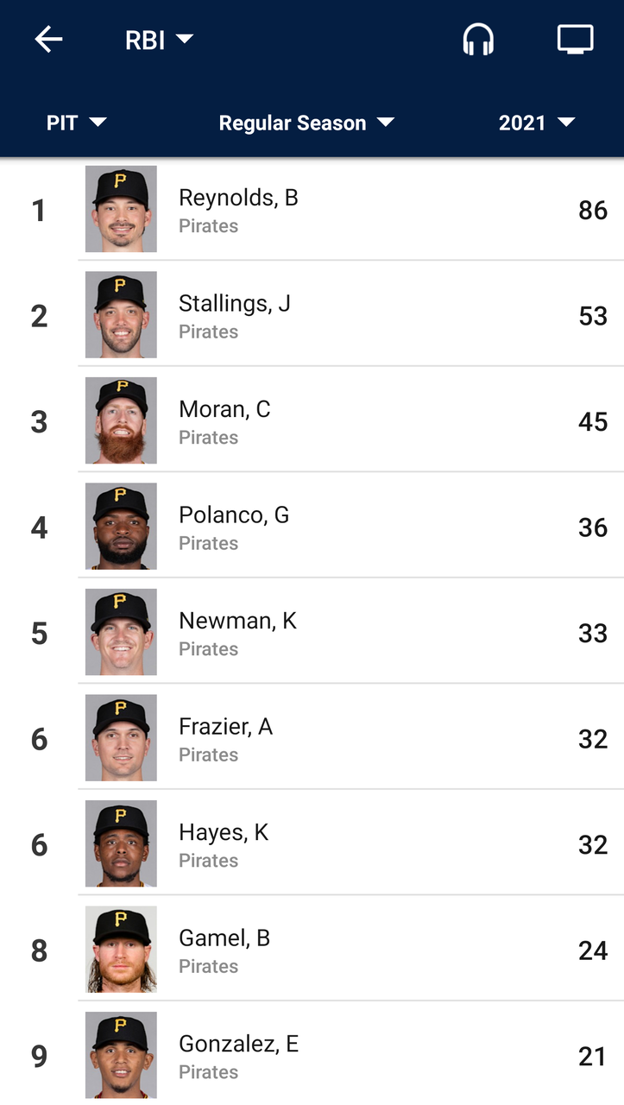The width and height of the screenshot is (624, 1105).
Task: Select Gonzalez, E player name
Action: point(238,1044)
